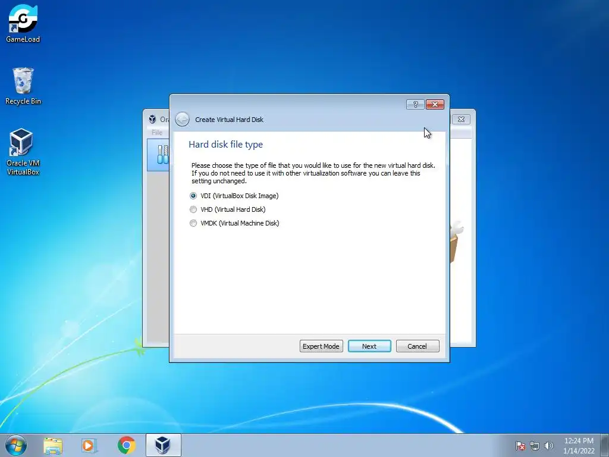Open Windows Explorer from the taskbar
The width and height of the screenshot is (609, 457).
click(x=53, y=445)
